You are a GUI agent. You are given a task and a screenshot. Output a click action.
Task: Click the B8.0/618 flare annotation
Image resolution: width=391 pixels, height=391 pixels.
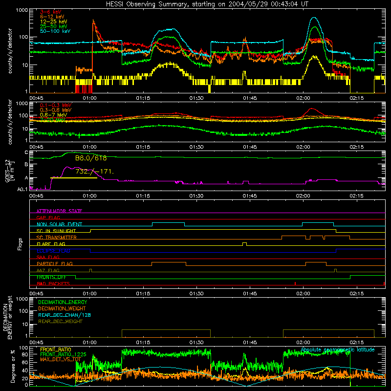pos(91,158)
